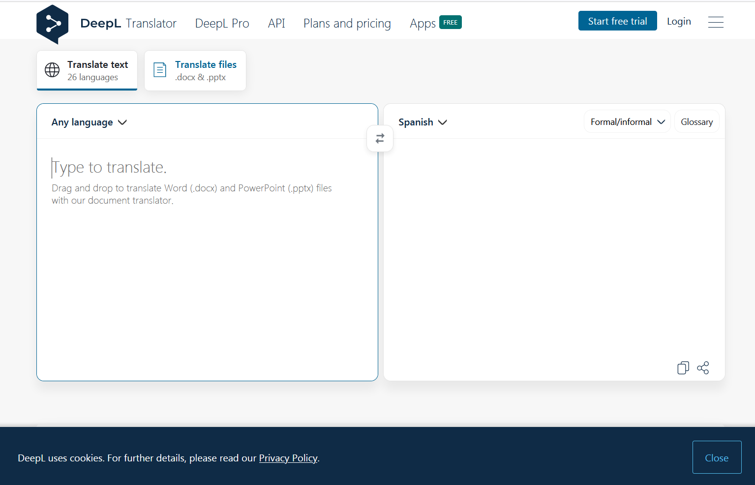
Task: Click the DeepL Translator title link
Action: pyautogui.click(x=128, y=23)
